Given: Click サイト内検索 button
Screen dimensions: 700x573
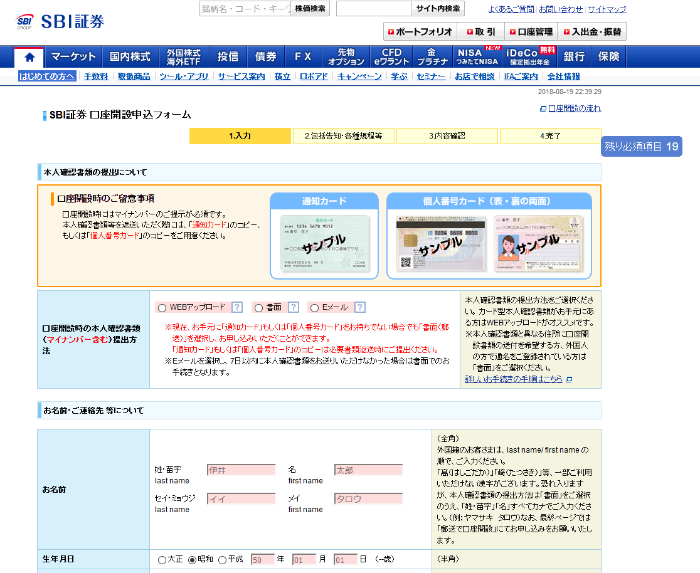Looking at the screenshot, I should pyautogui.click(x=438, y=9).
